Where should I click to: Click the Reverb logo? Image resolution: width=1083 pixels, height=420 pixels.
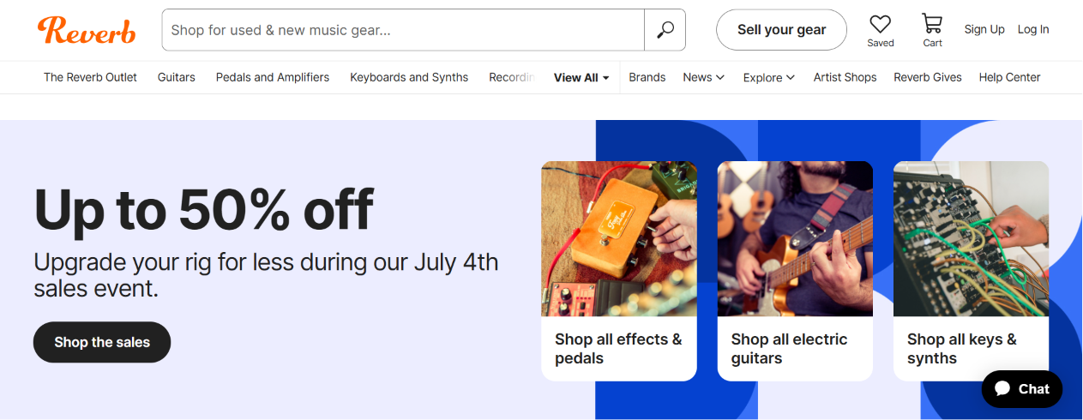[87, 30]
